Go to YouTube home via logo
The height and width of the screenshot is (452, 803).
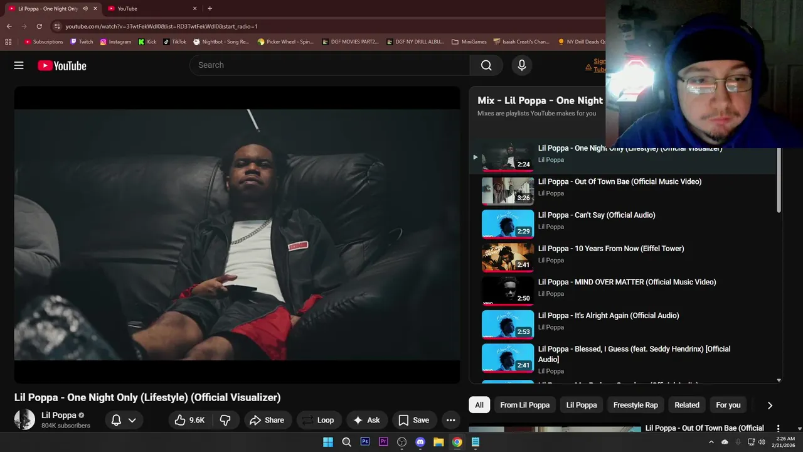[61, 65]
